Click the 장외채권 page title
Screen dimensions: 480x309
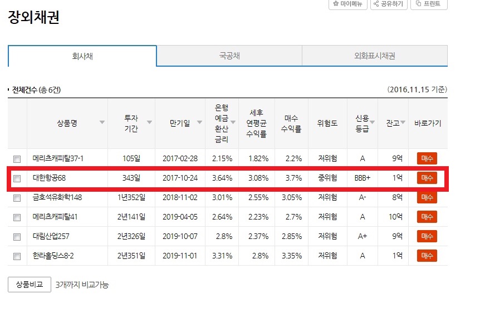pos(33,17)
